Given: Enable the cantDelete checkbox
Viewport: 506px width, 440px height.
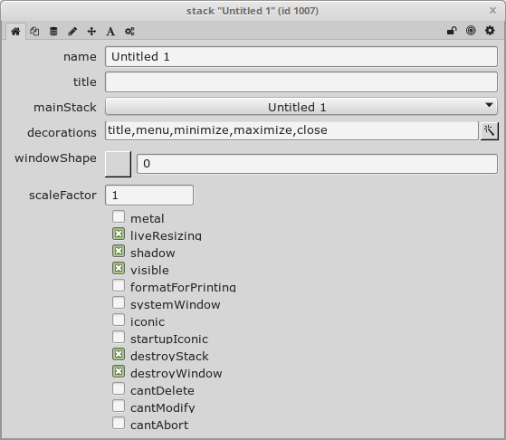Looking at the screenshot, I should coord(119,388).
